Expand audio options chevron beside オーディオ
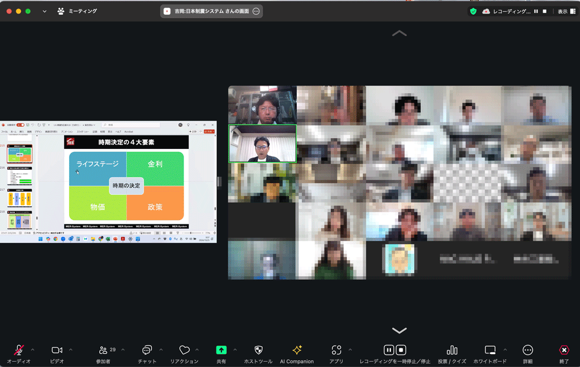 click(x=32, y=349)
